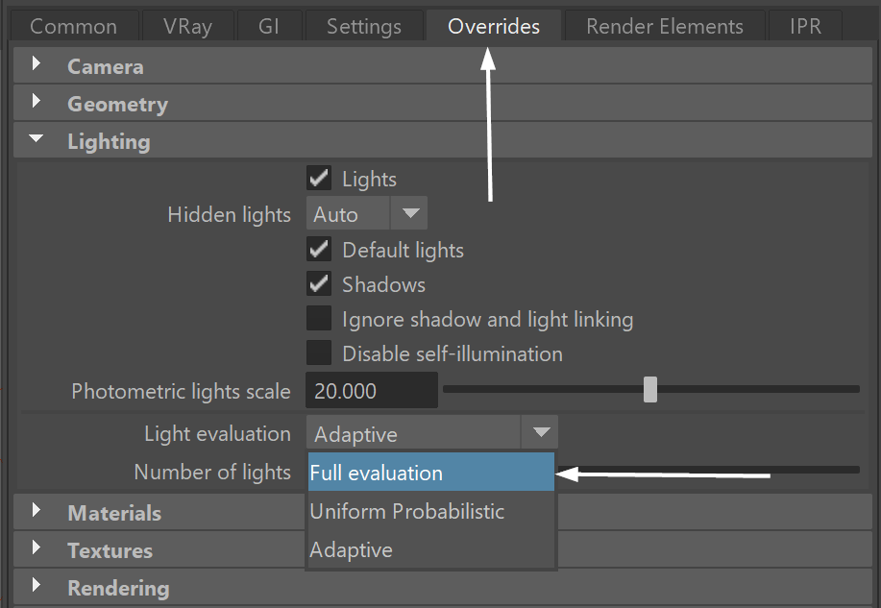Expand the Geometry rollout triangle
The width and height of the screenshot is (881, 608).
coord(37,101)
